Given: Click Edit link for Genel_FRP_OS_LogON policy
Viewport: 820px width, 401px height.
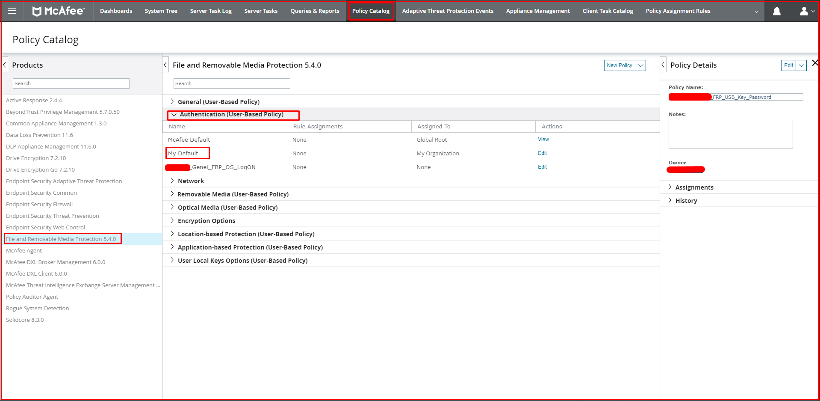Looking at the screenshot, I should pos(542,167).
